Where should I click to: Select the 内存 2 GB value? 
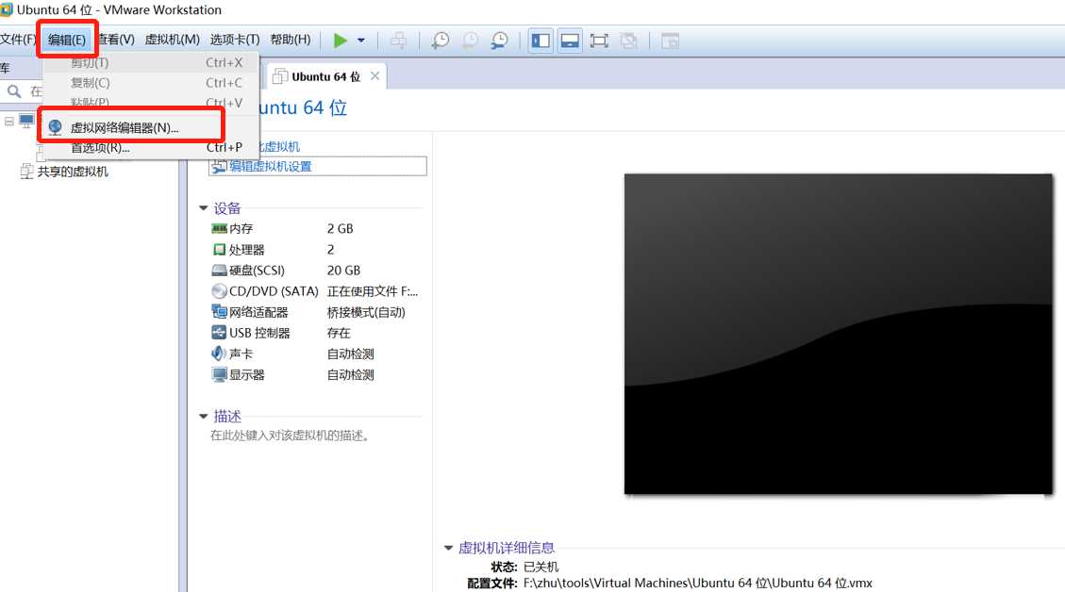point(341,229)
